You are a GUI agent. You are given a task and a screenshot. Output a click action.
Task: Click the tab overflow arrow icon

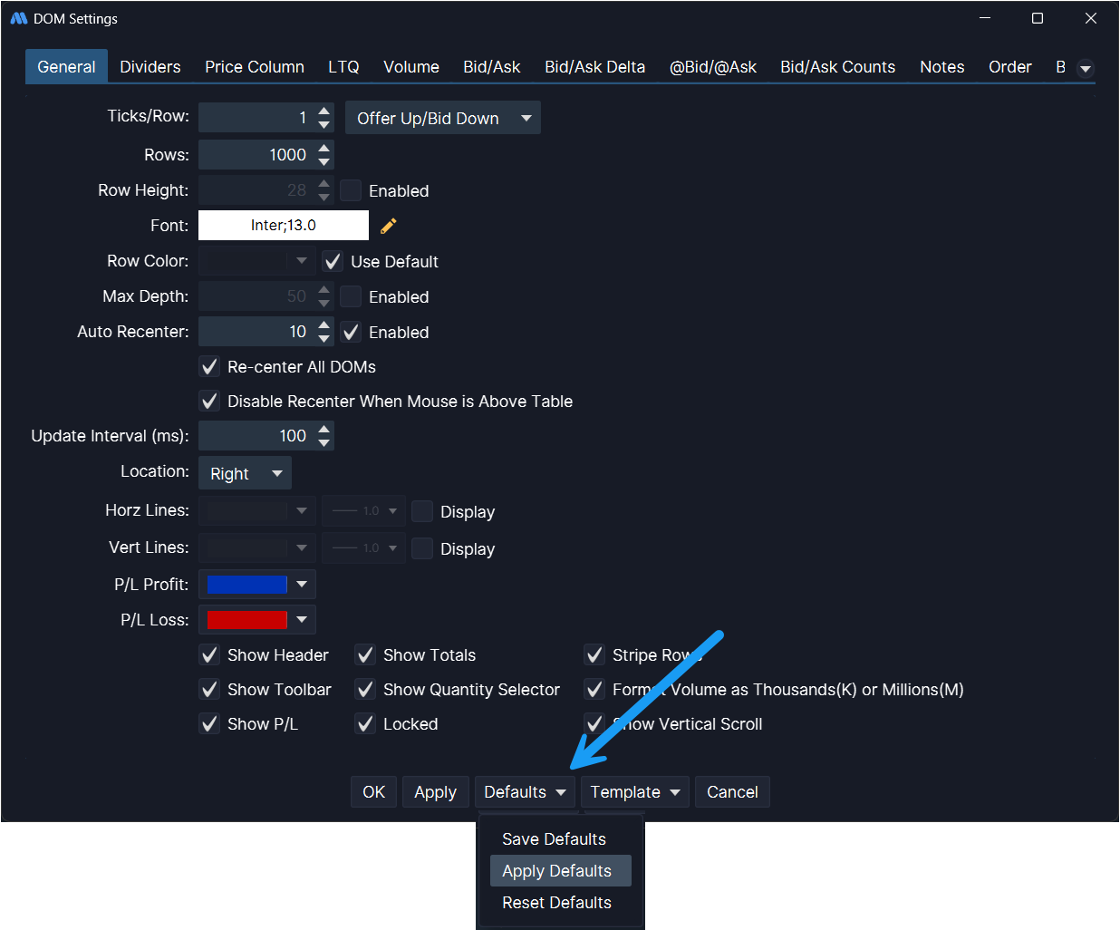1085,68
